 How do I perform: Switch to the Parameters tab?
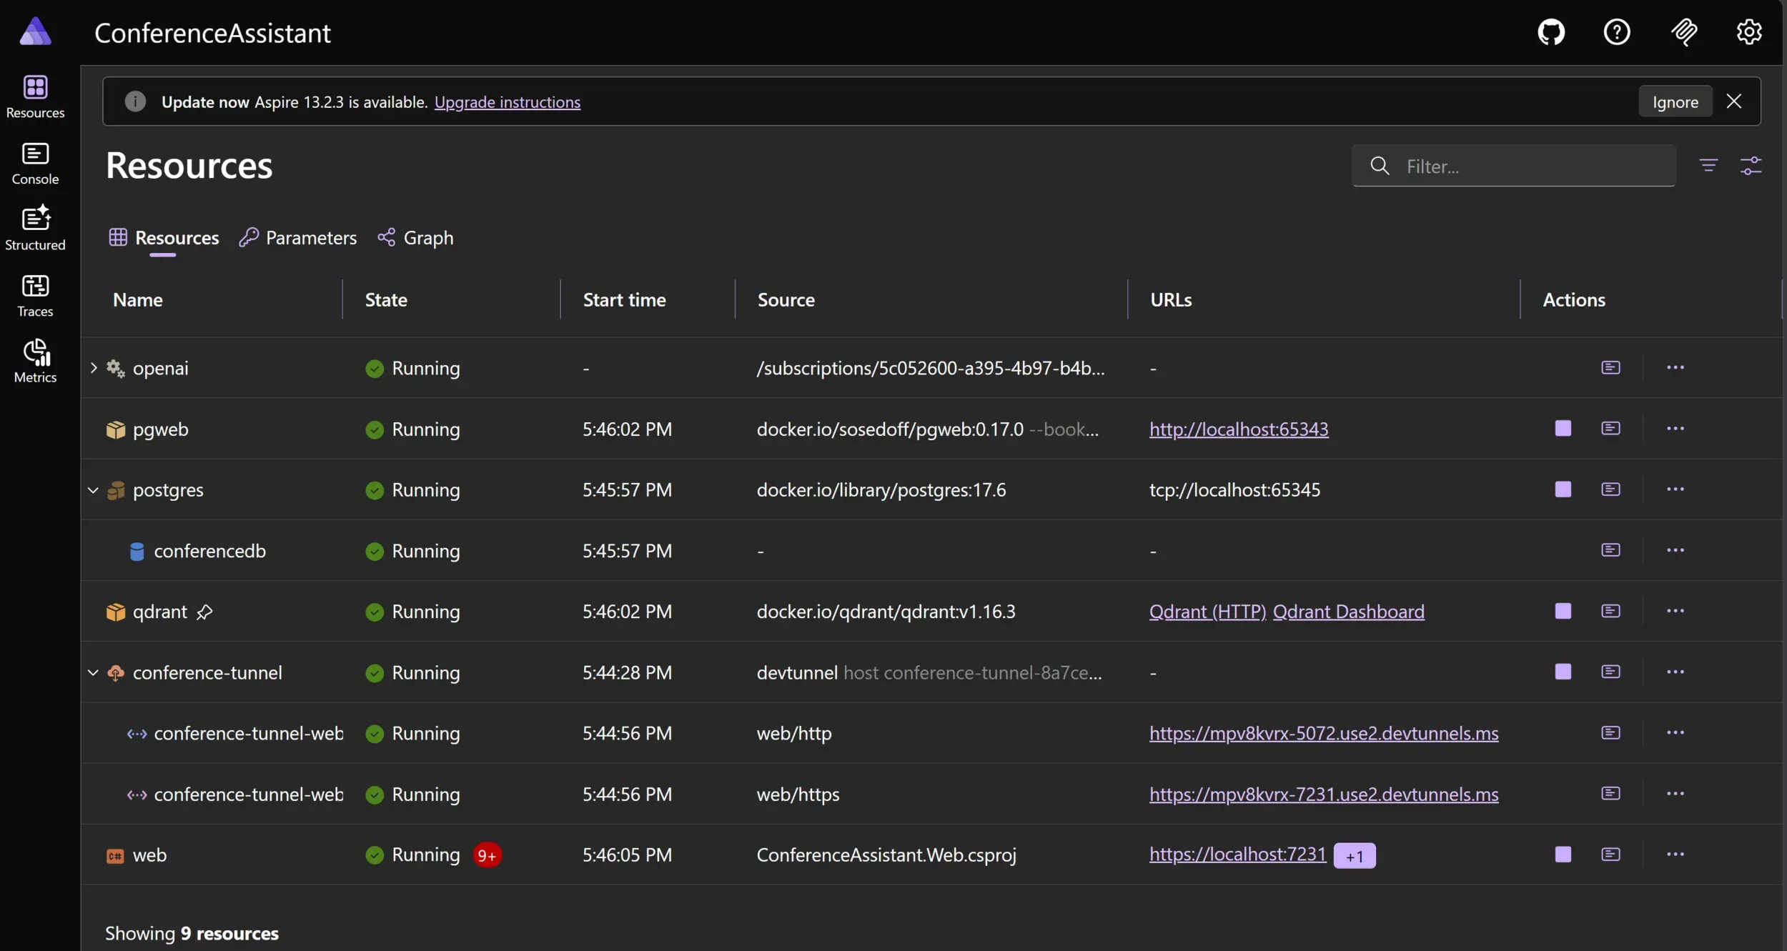(x=298, y=238)
